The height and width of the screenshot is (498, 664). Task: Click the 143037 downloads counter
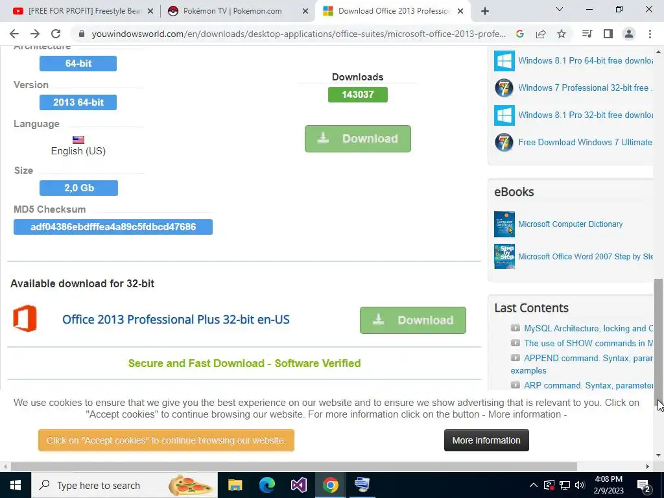point(358,95)
